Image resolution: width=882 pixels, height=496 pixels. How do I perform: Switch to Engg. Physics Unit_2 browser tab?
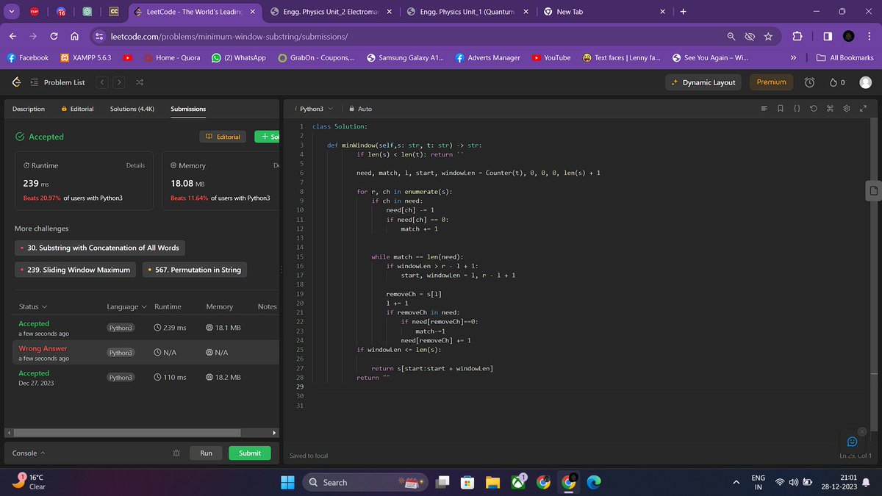(x=329, y=12)
